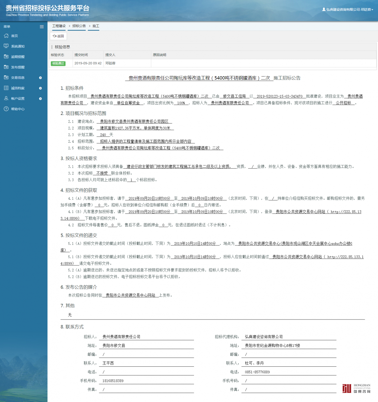
Task: Navigate to 工程建设 breadcrumb item
Action: (x=59, y=26)
